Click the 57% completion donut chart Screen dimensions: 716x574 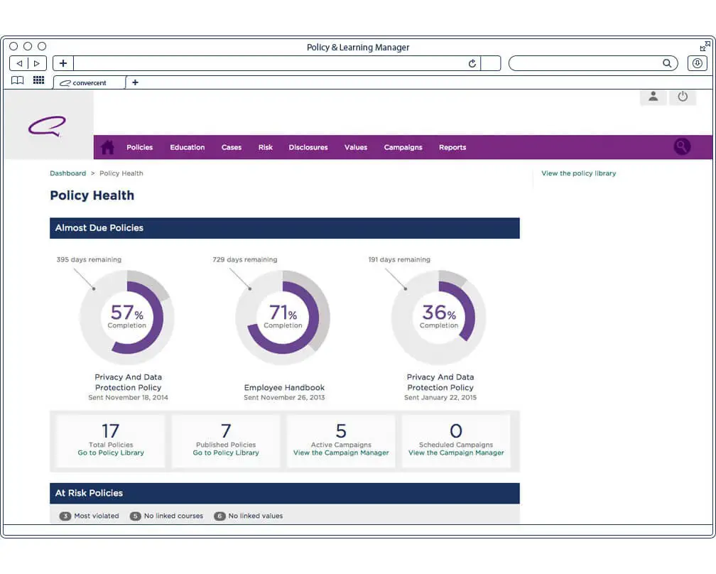point(127,317)
